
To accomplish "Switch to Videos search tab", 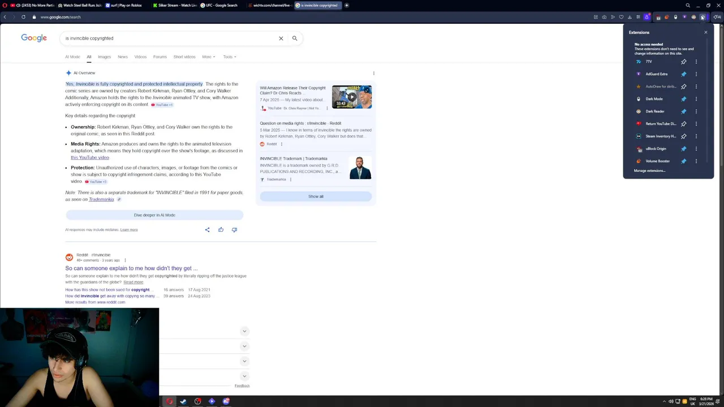I will [x=140, y=57].
